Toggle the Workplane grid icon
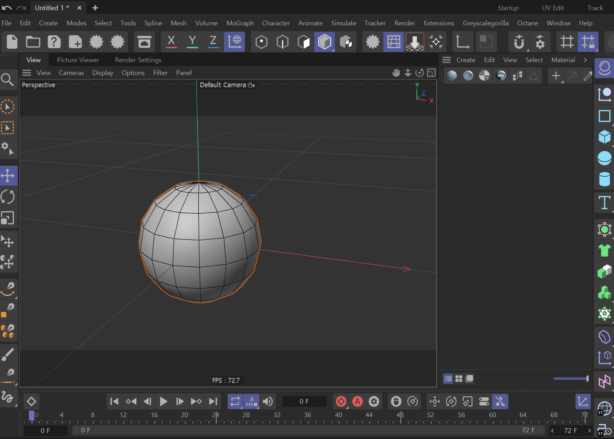 point(393,42)
